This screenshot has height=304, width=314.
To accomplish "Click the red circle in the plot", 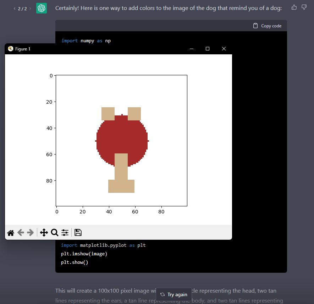I will pos(122,139).
